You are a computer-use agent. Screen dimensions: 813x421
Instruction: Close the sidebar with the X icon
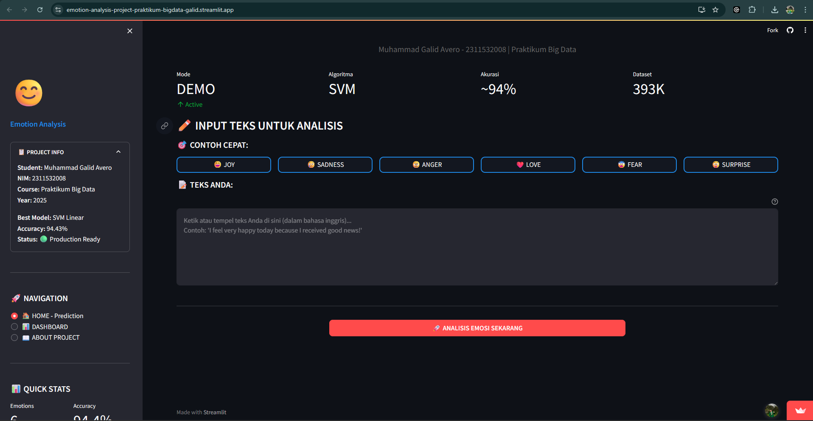pyautogui.click(x=130, y=31)
